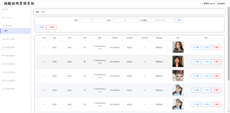
Task: Edit the 账号3 row with 修改
Action: (206, 76)
